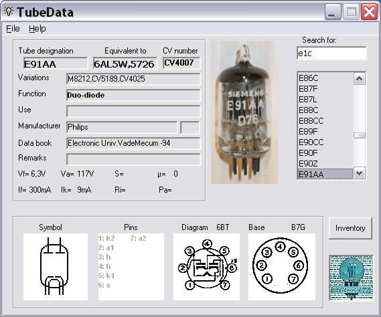The height and width of the screenshot is (317, 381).
Task: Click the 6BT pin diagram image
Action: pyautogui.click(x=206, y=267)
